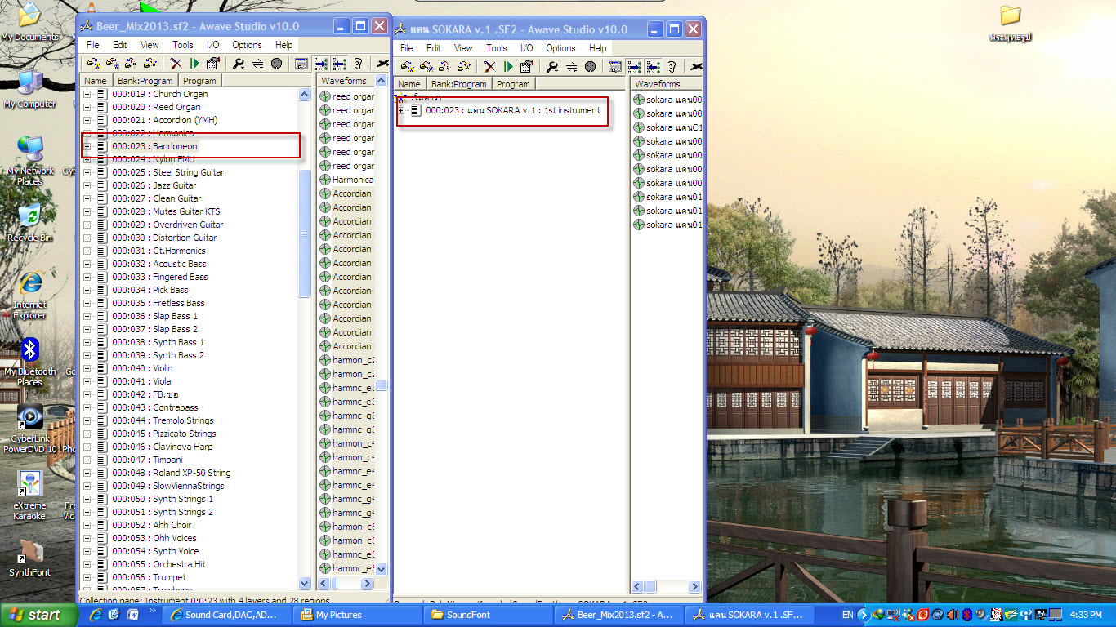Click the round MIDI connector icon in Beer_Mix2013 toolbar

[x=277, y=63]
